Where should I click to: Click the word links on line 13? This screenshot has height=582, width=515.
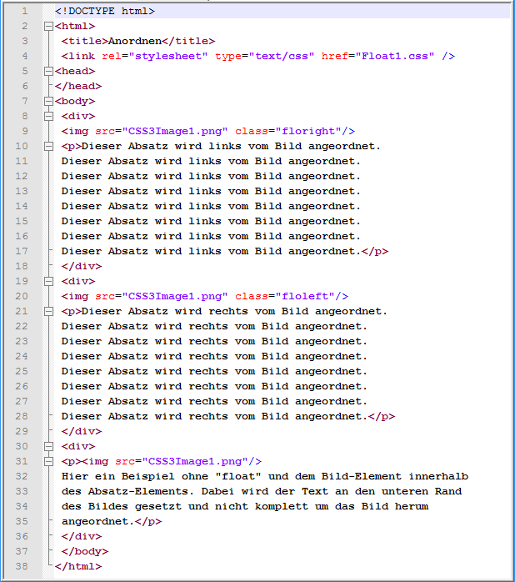pos(205,191)
